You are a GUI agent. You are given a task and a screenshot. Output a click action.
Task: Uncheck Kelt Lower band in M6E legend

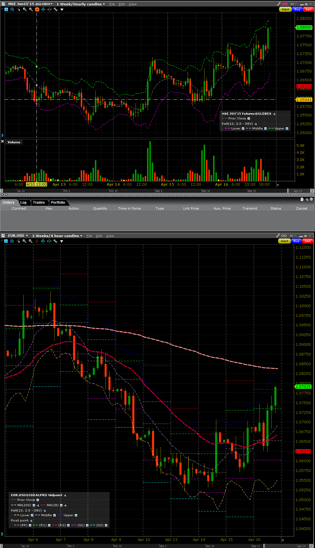(x=243, y=129)
